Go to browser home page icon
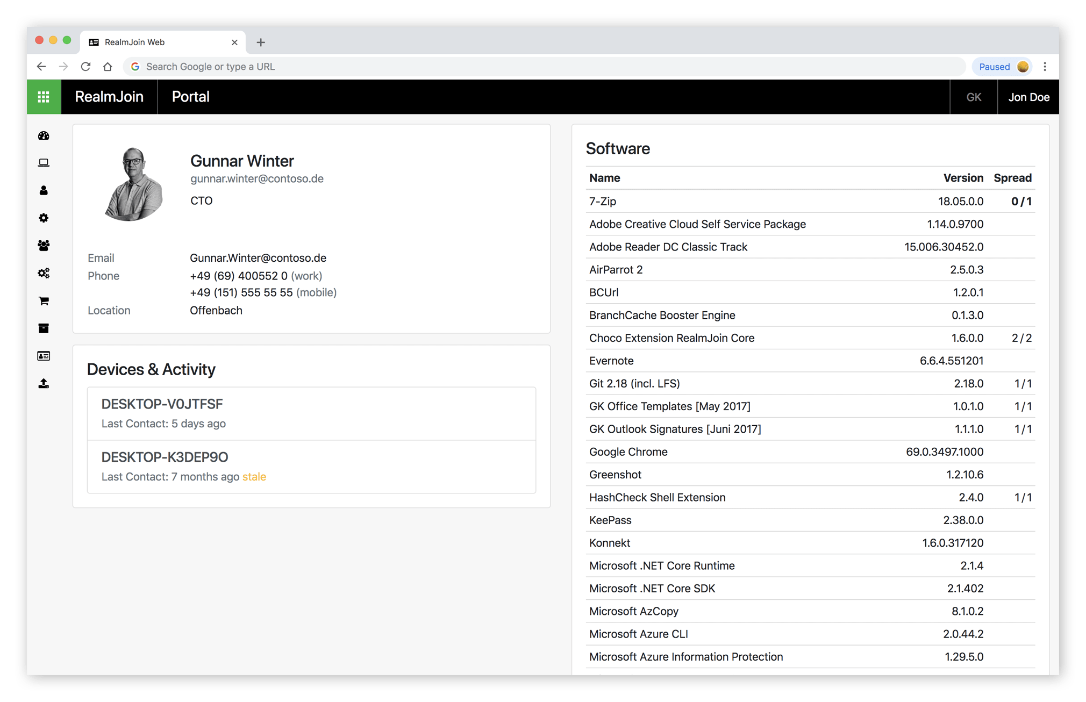This screenshot has height=702, width=1086. (x=108, y=66)
